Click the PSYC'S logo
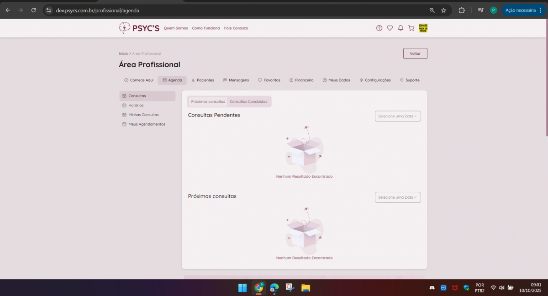The image size is (548, 296). click(x=139, y=28)
